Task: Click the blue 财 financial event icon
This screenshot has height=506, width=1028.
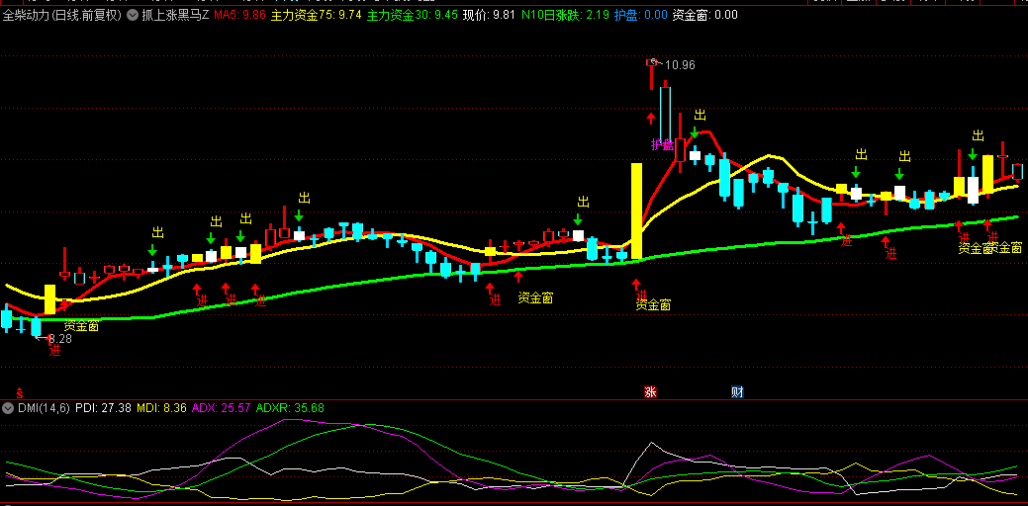Action: coord(737,392)
